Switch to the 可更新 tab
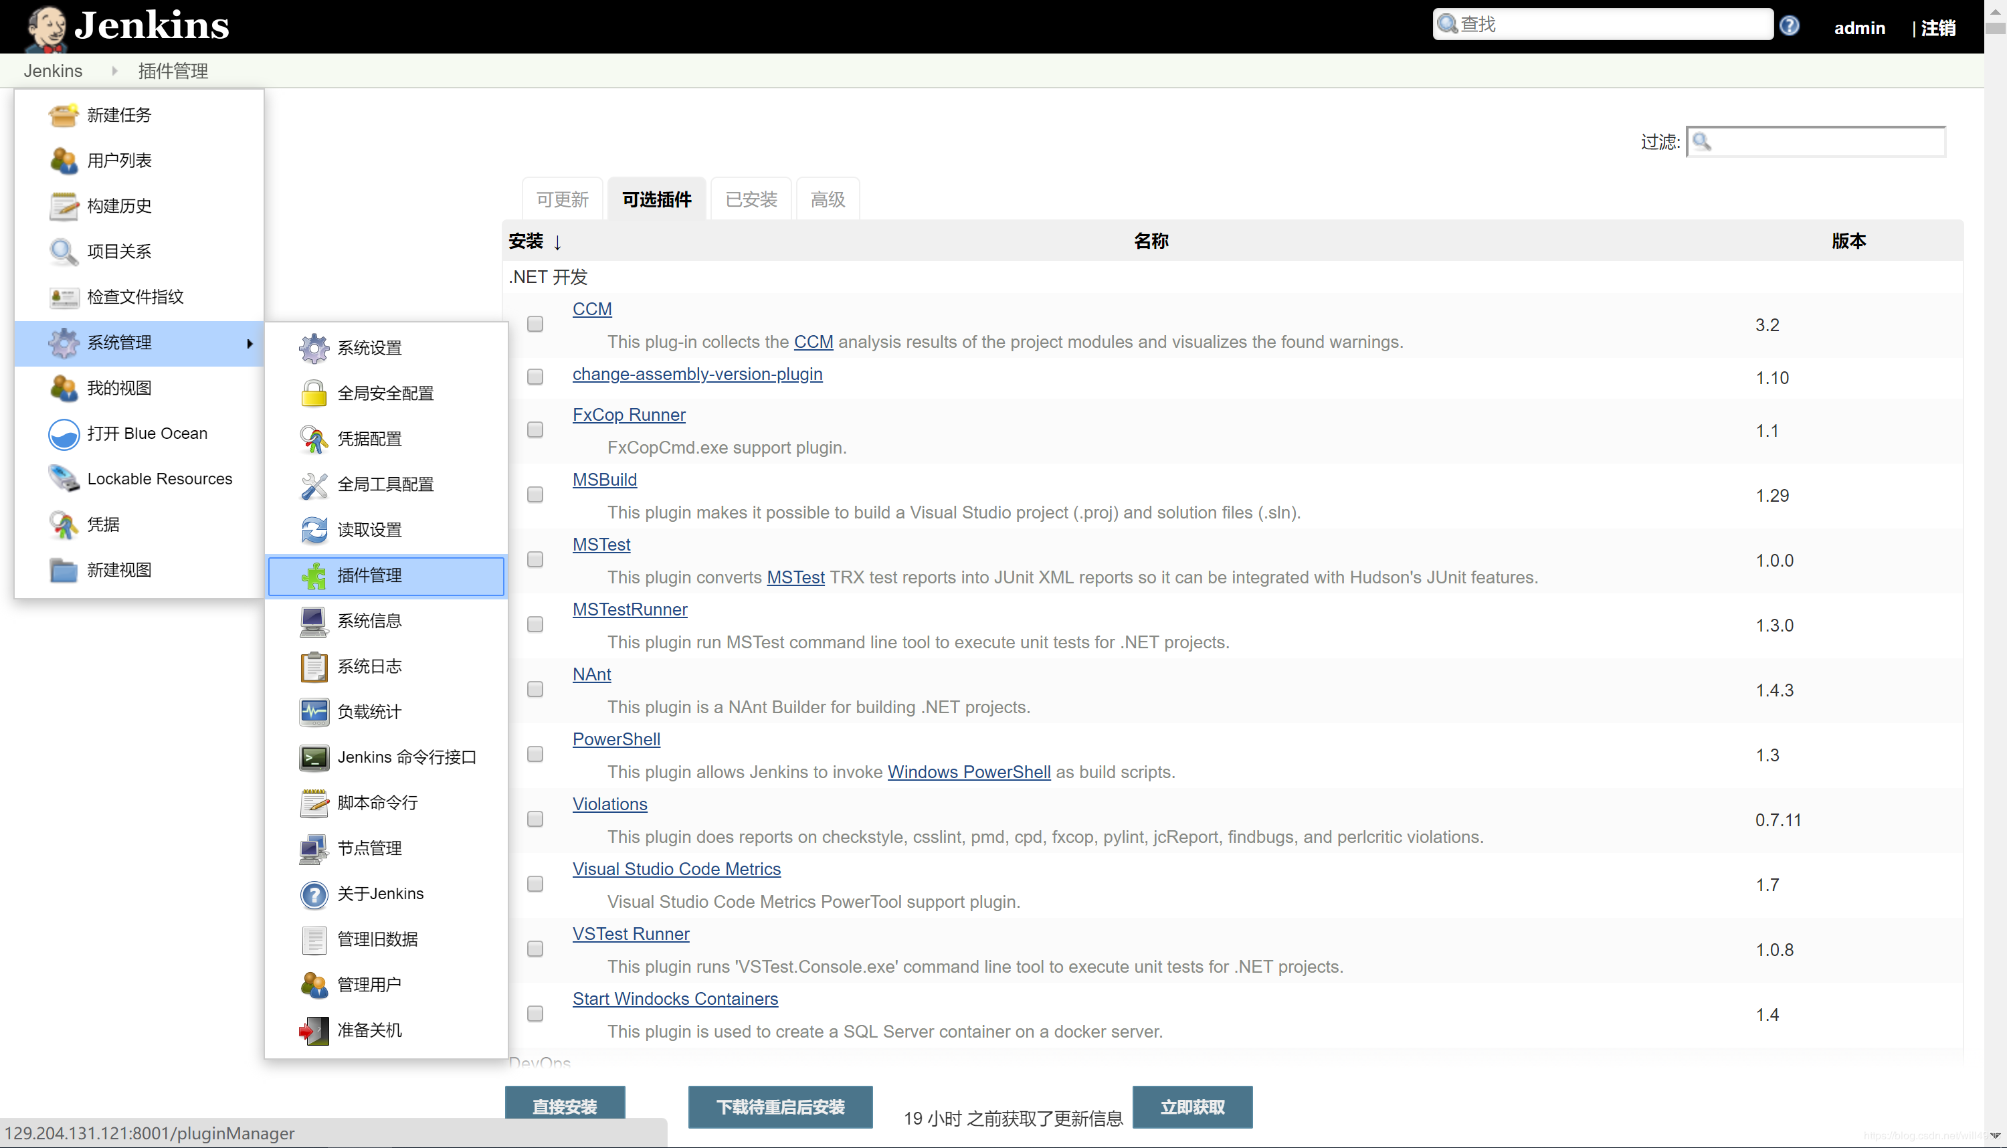This screenshot has width=2007, height=1148. pos(562,199)
